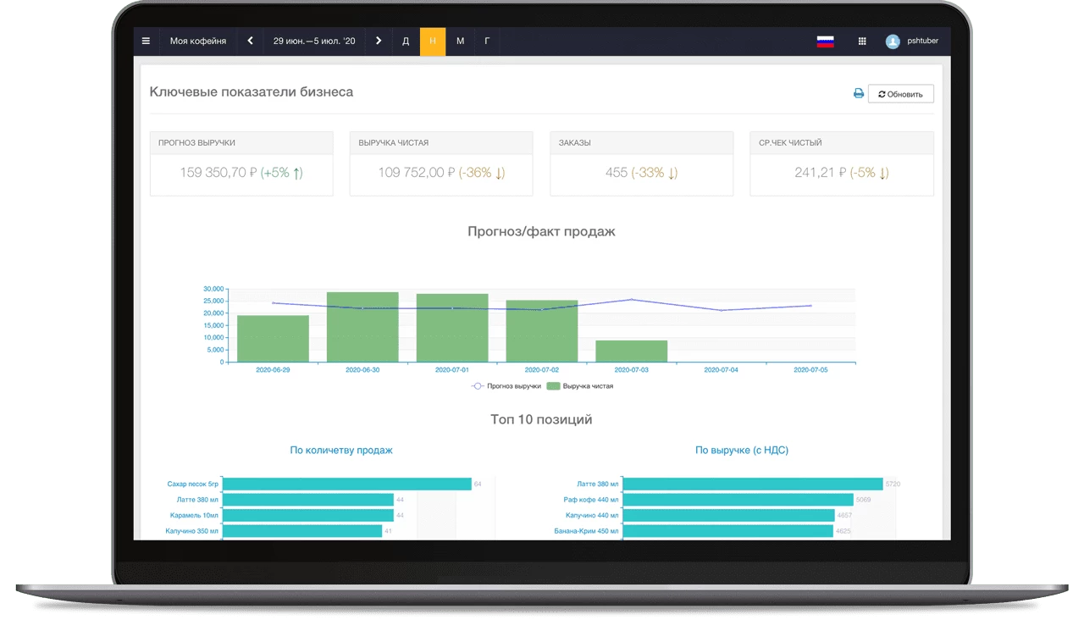This screenshot has height=620, width=1084.
Task: Select the Г (year) period toggle
Action: (487, 41)
